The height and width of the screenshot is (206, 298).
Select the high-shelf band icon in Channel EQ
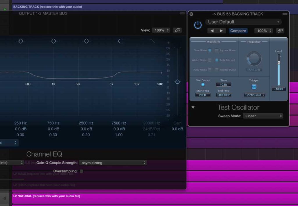(119, 41)
